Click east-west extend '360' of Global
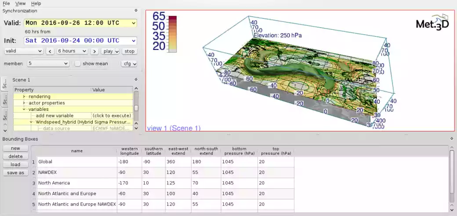Screen dimensions: 457x216 pyautogui.click(x=178, y=162)
